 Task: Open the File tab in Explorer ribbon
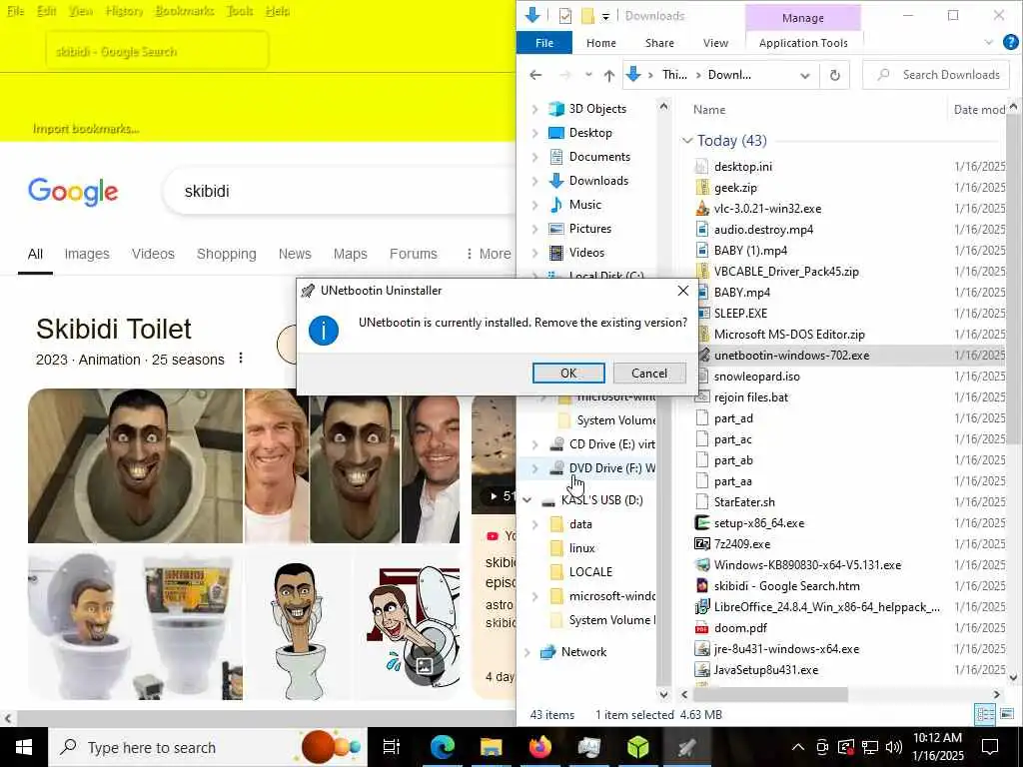(x=544, y=43)
